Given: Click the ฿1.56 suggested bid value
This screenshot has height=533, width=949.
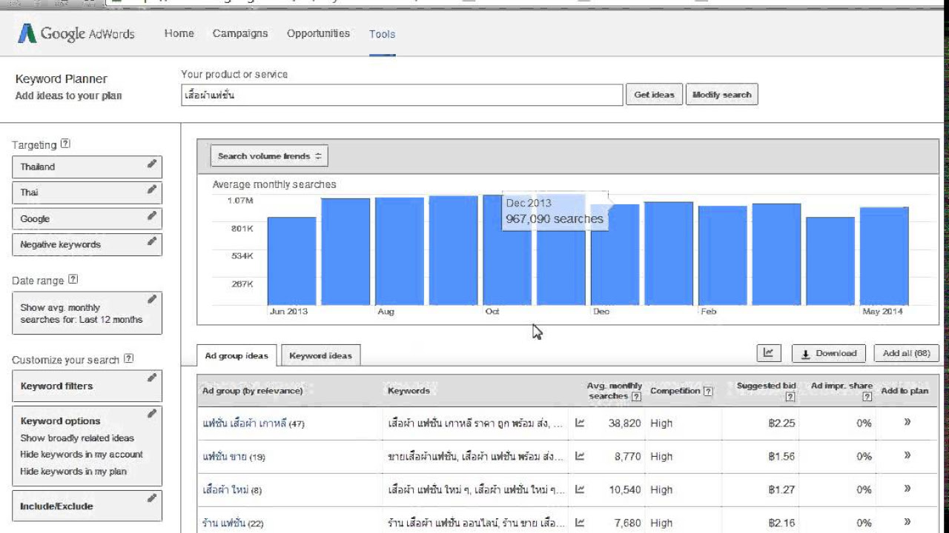Looking at the screenshot, I should (781, 457).
